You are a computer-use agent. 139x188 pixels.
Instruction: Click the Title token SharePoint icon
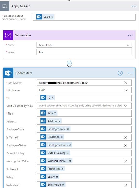pyautogui.click(x=43, y=113)
